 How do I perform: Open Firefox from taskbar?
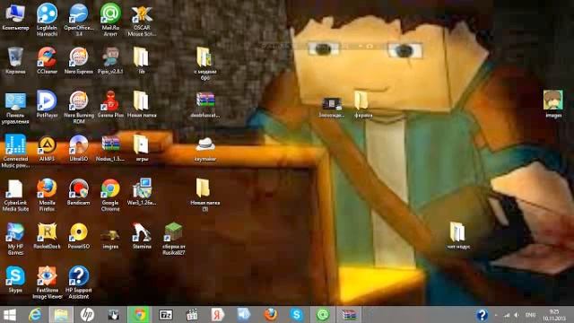point(270,315)
